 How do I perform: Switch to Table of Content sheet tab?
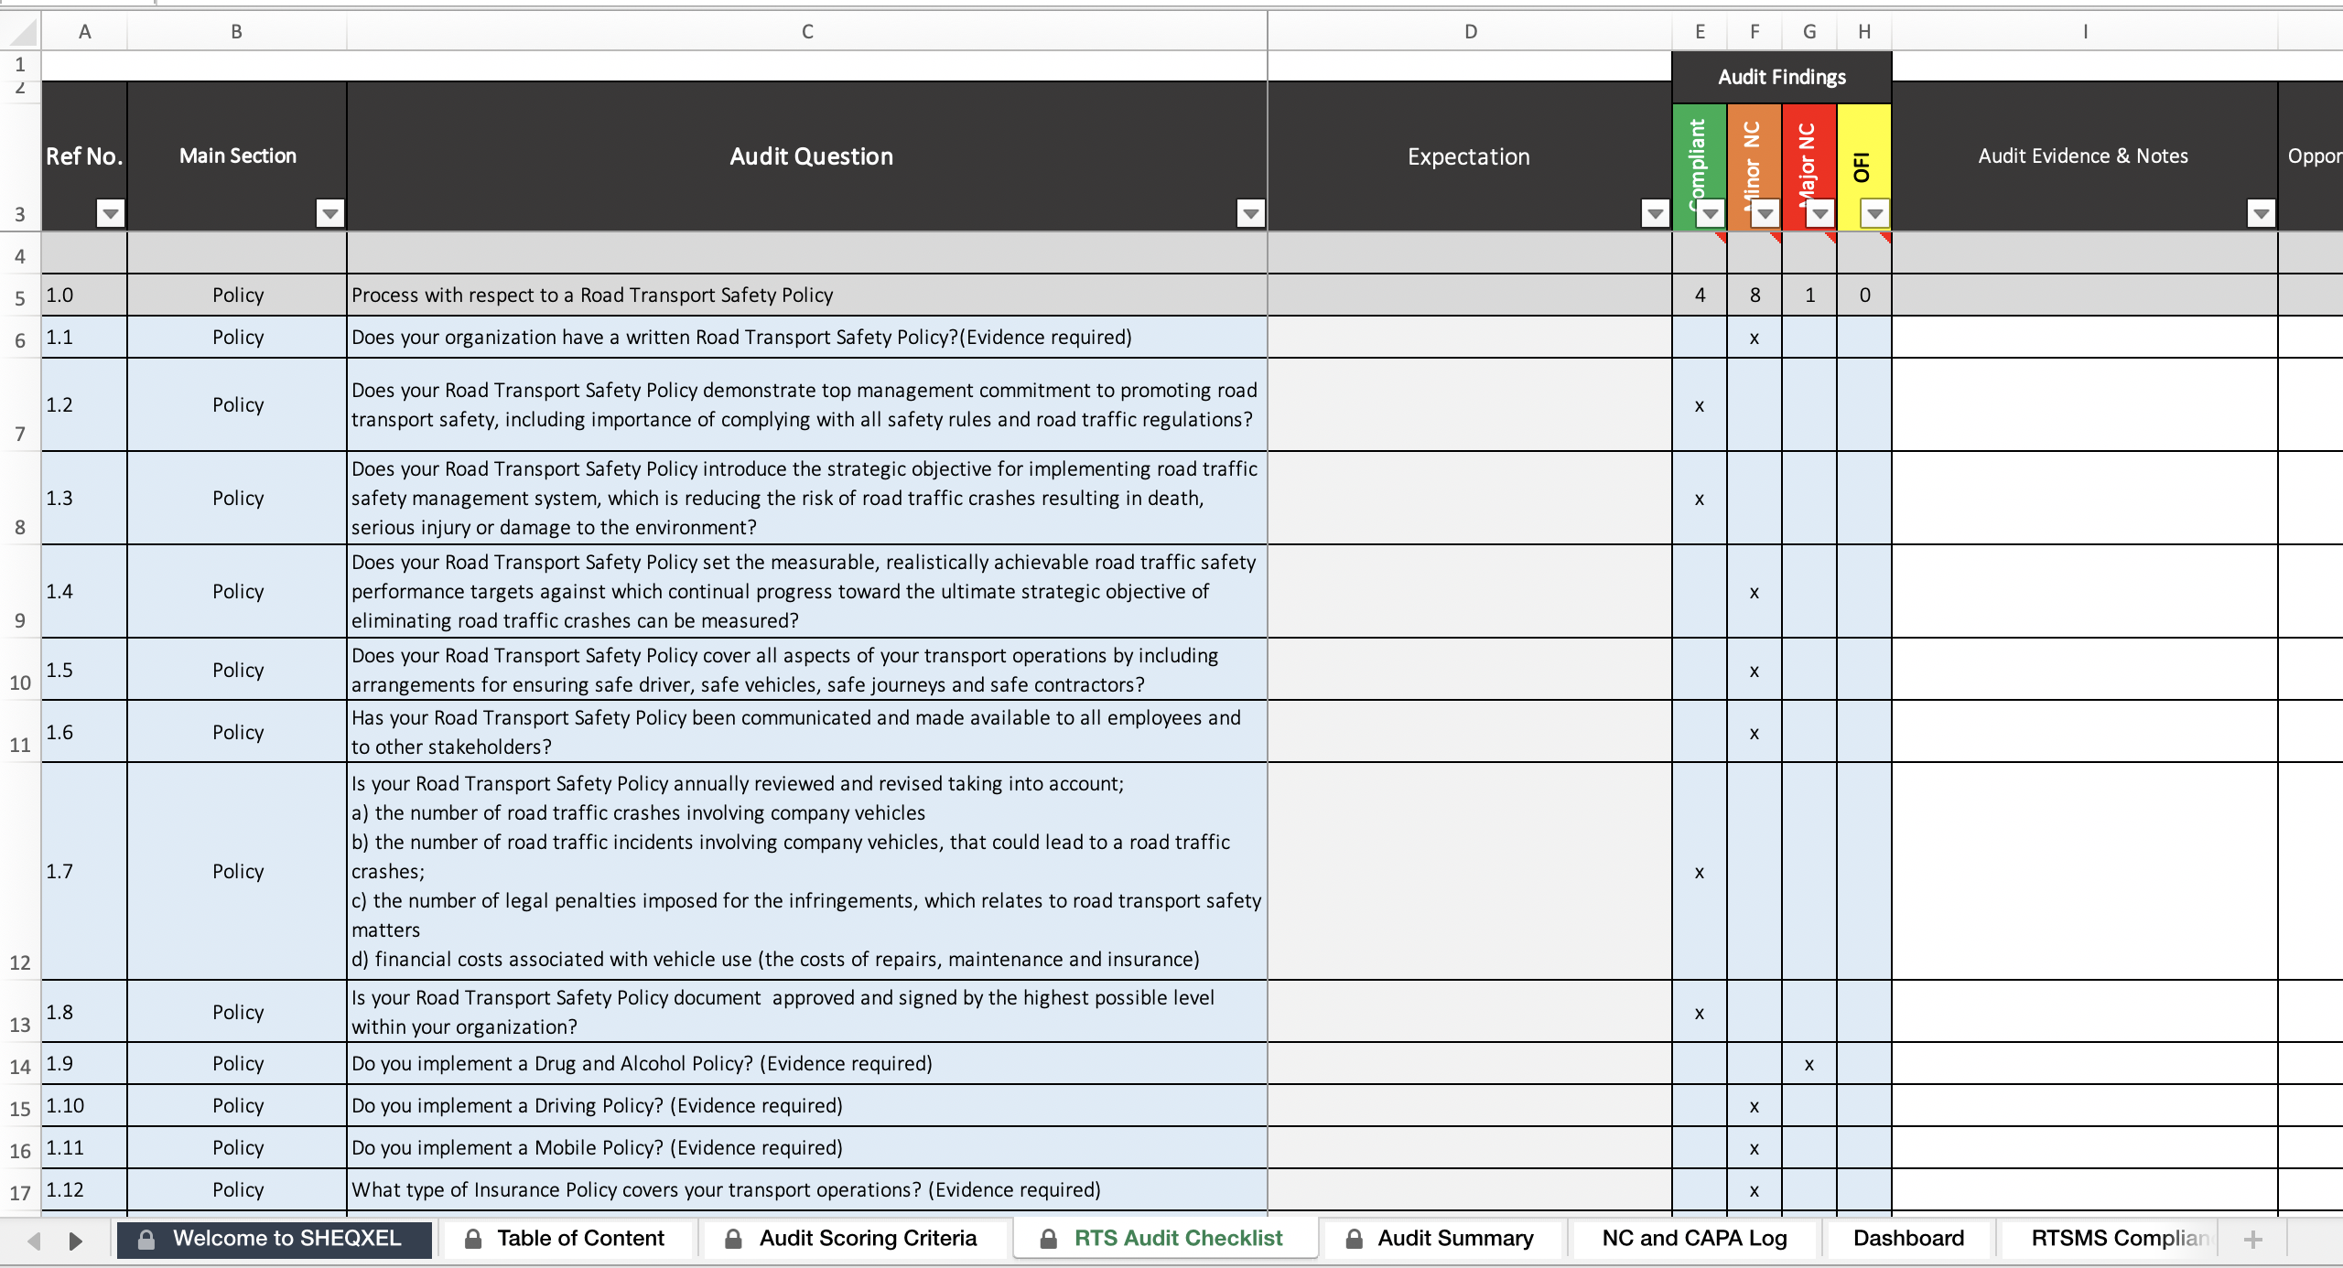[567, 1239]
